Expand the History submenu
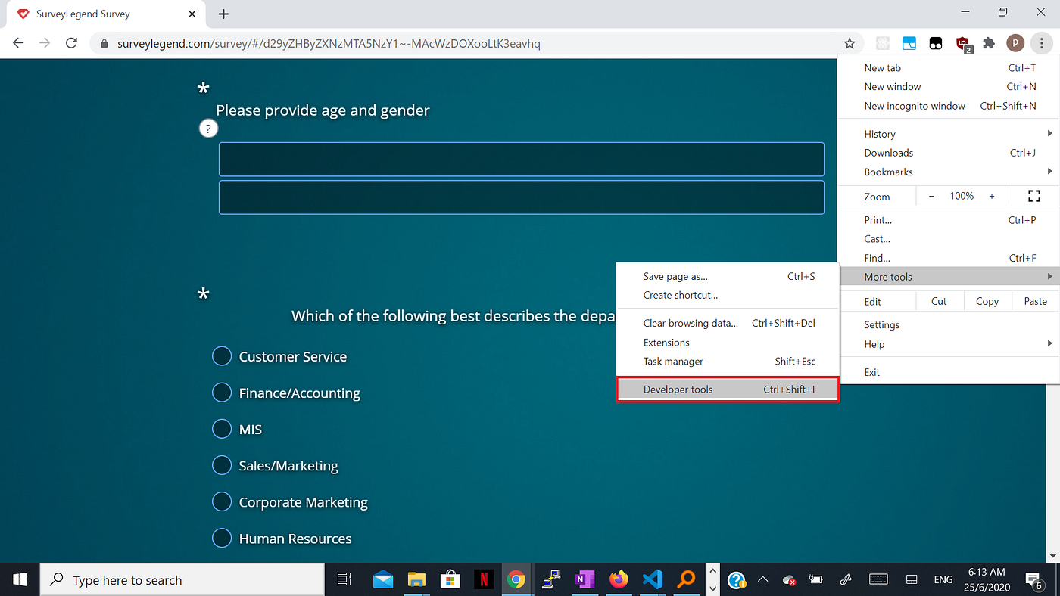 (x=880, y=133)
